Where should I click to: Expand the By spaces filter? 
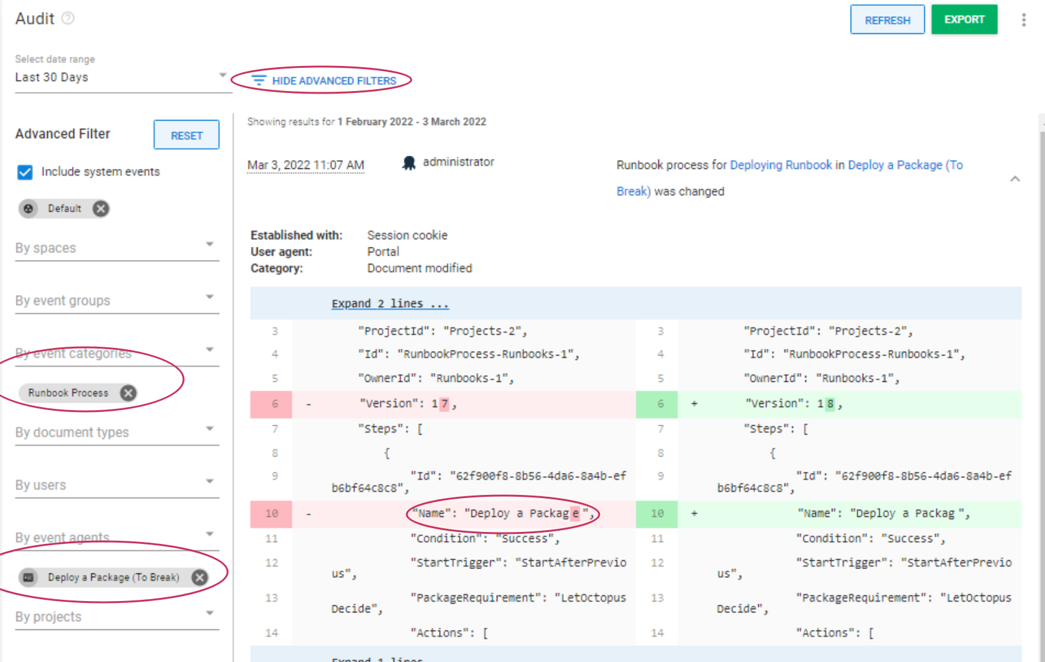coord(210,244)
